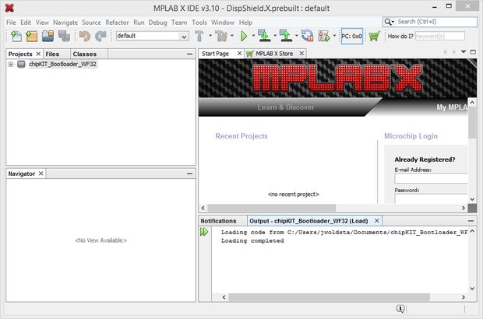Viewport: 483px width, 319px height.
Task: Click the Loading completed output line
Action: click(252, 241)
